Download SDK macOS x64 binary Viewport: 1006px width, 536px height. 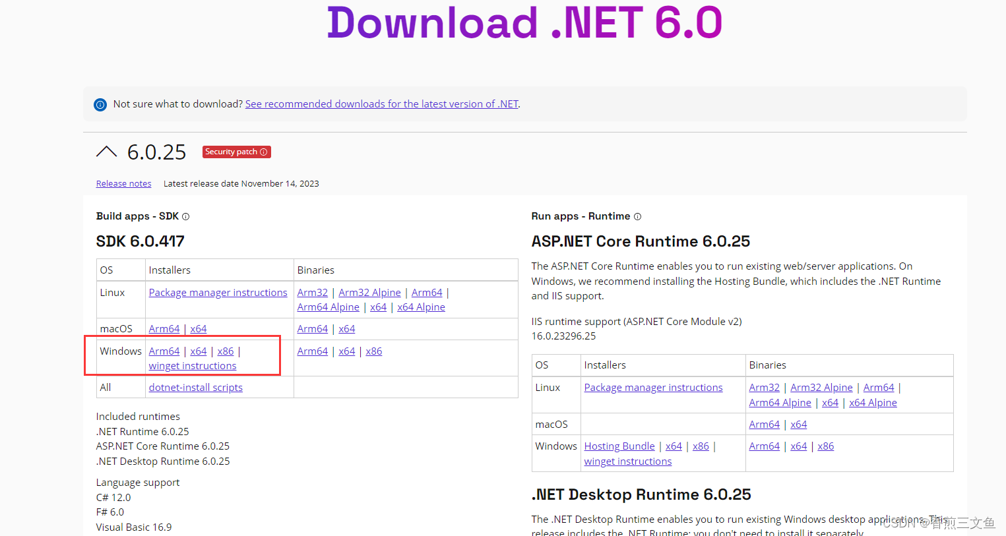[x=347, y=329]
